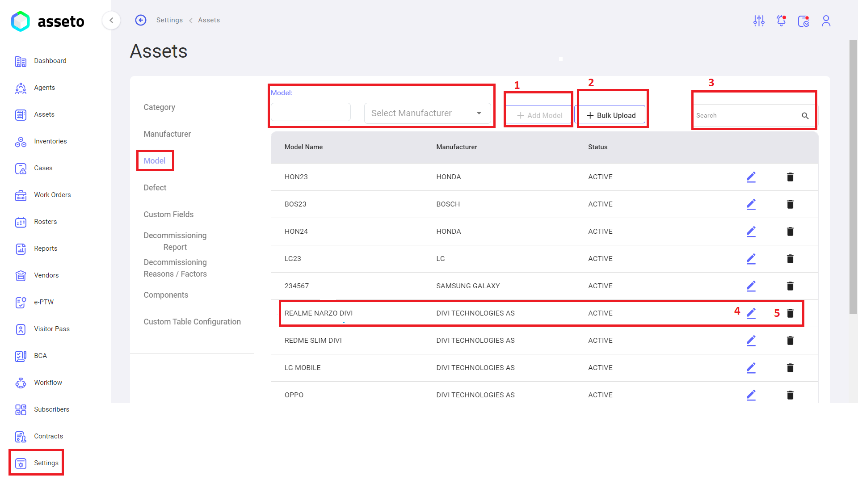Screen dimensions: 858x480
Task: Click the circled back arrow icon
Action: [x=141, y=20]
